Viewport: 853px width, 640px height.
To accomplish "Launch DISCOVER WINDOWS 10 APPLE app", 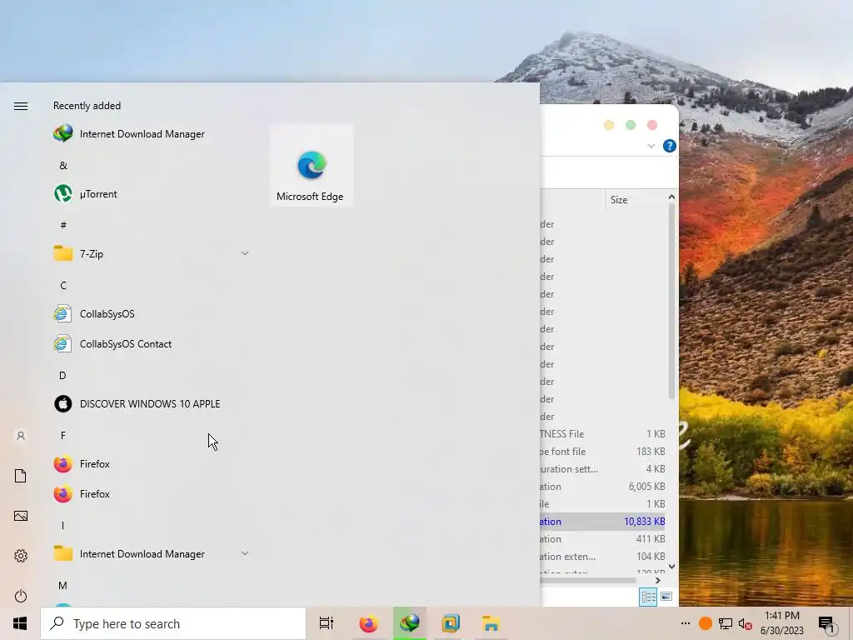I will tap(137, 404).
